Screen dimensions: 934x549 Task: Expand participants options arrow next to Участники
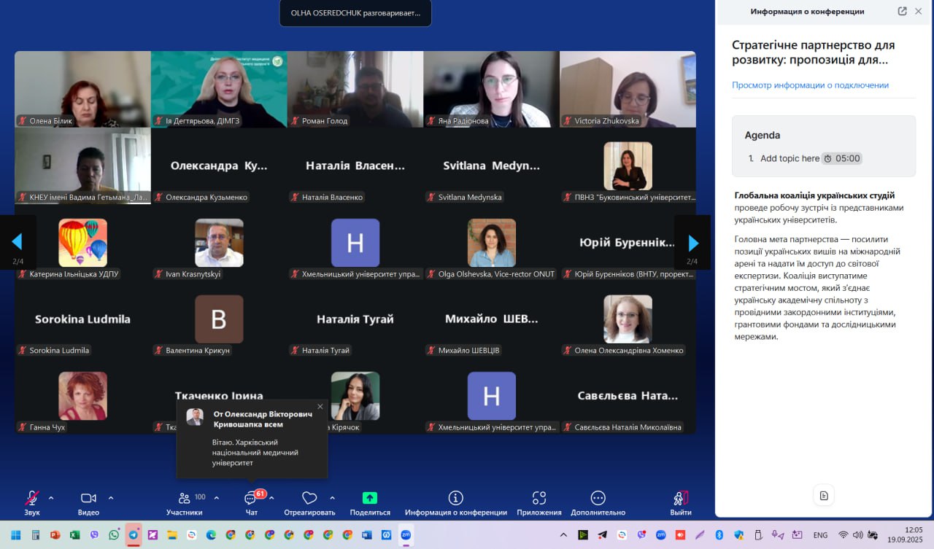pos(217,498)
